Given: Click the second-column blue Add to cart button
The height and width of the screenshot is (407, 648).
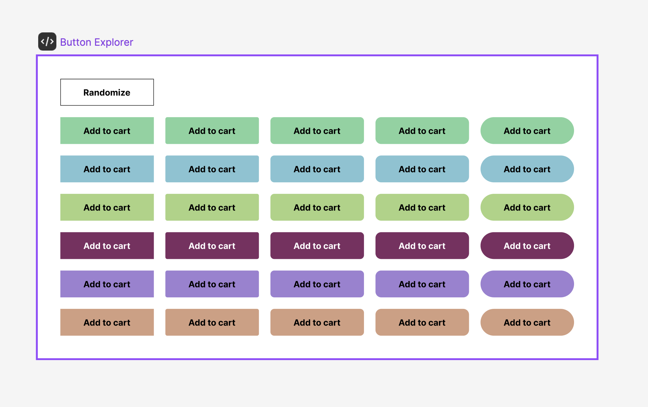Looking at the screenshot, I should point(212,169).
